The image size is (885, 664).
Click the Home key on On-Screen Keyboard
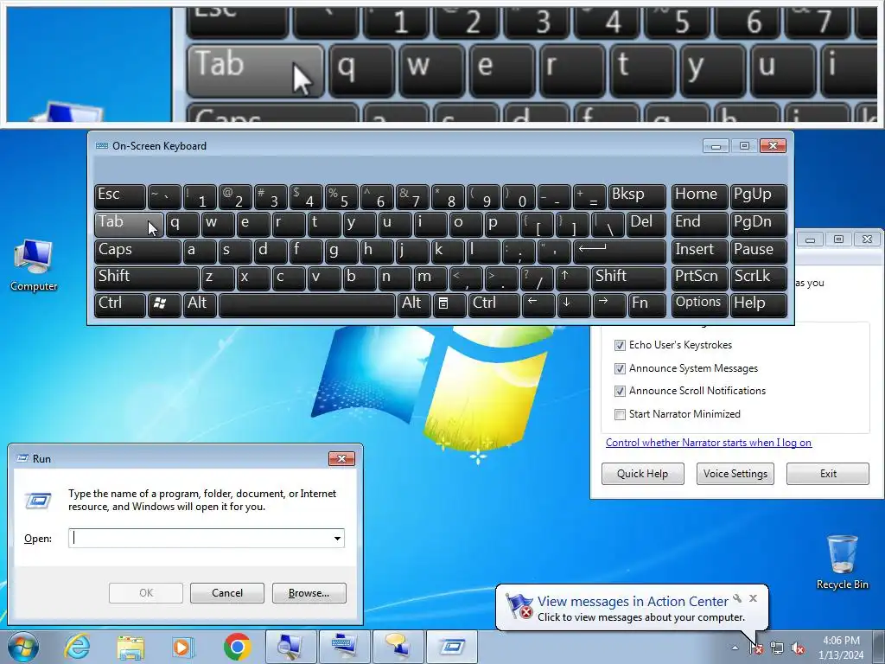tap(698, 197)
